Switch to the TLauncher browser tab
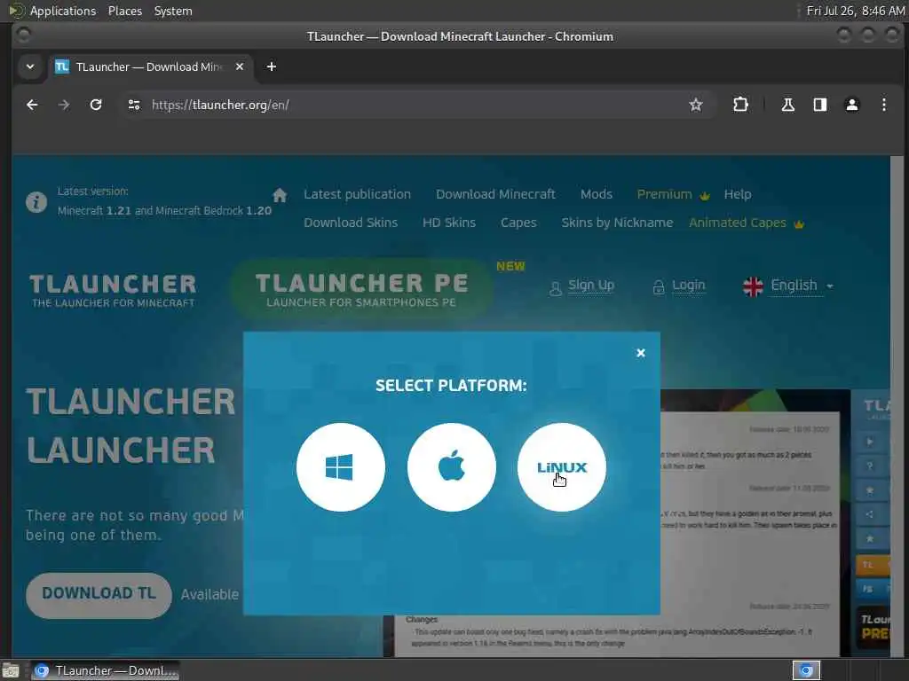The image size is (909, 681). tap(149, 67)
